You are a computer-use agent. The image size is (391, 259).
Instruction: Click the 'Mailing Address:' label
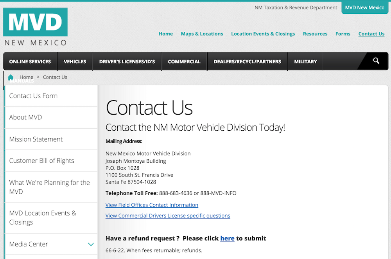click(x=124, y=141)
